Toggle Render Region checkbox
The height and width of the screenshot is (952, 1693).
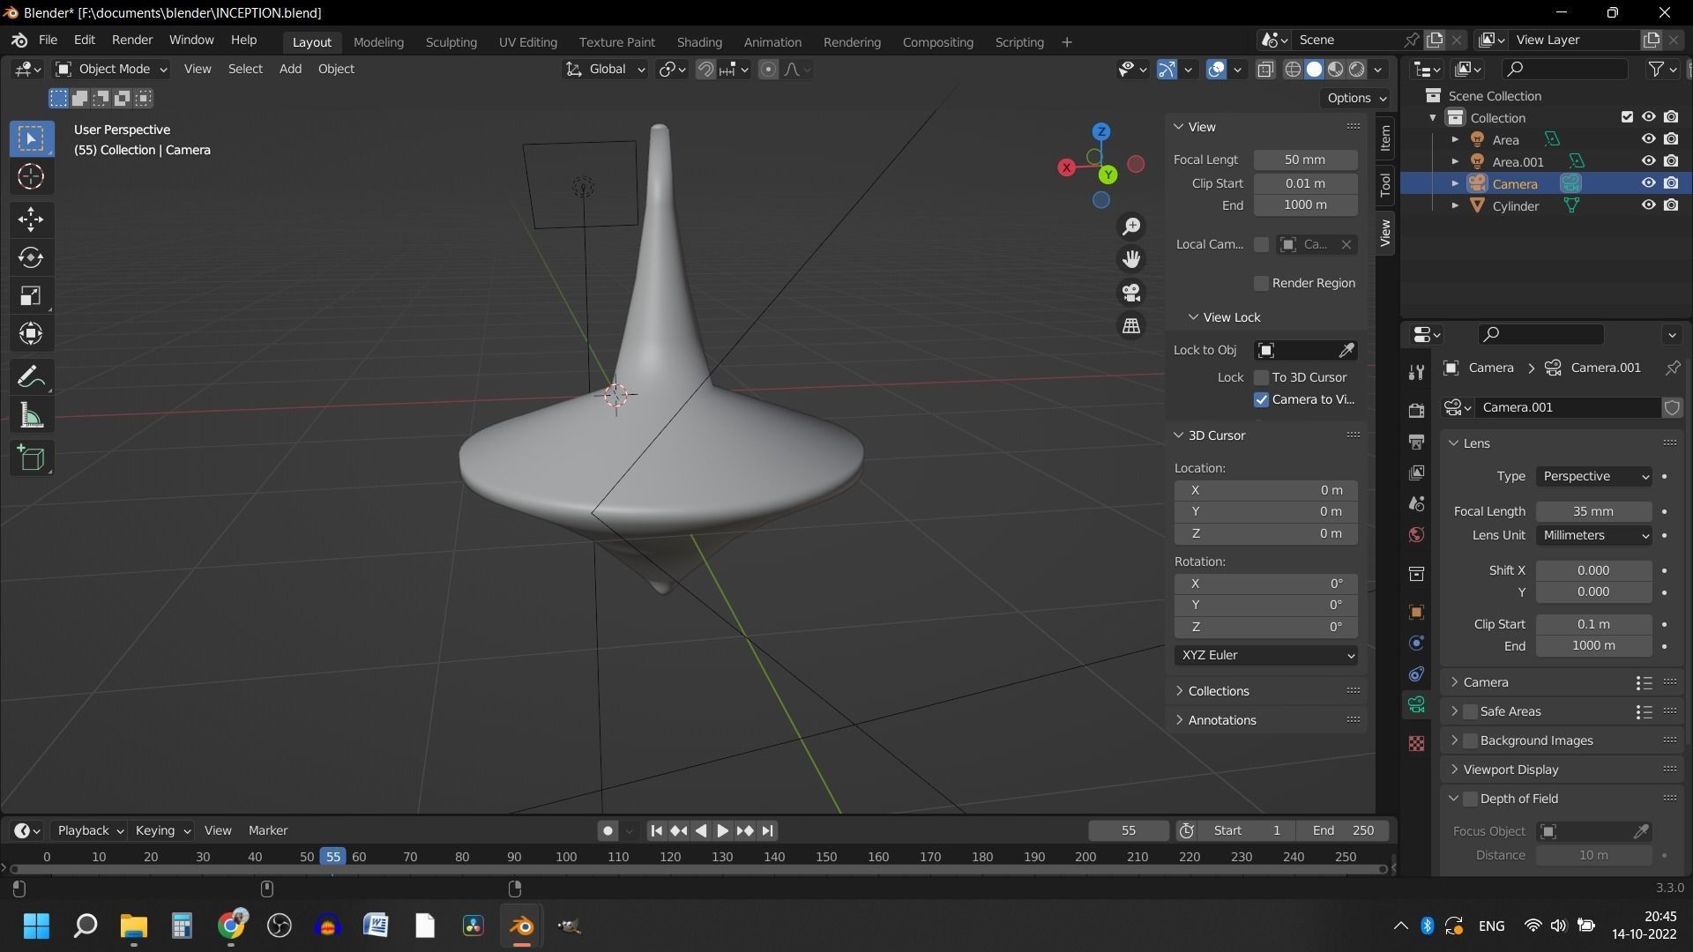click(1261, 283)
